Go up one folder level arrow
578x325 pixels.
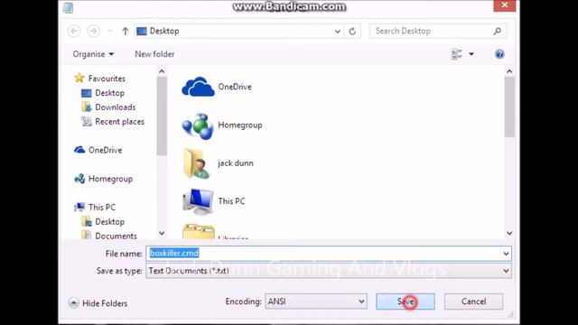click(125, 32)
